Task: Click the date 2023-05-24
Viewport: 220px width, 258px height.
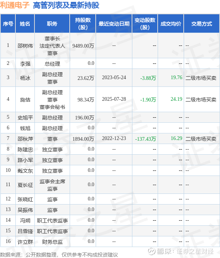Action: click(x=114, y=77)
